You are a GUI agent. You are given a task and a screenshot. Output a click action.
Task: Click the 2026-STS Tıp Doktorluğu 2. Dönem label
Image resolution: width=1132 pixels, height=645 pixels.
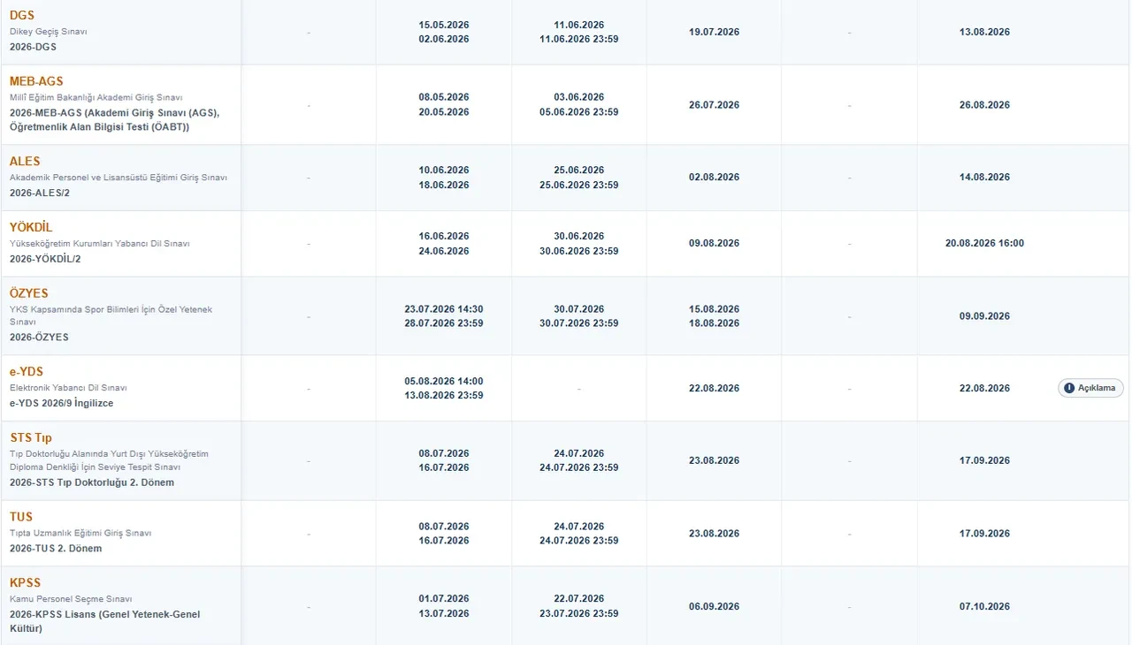[92, 482]
